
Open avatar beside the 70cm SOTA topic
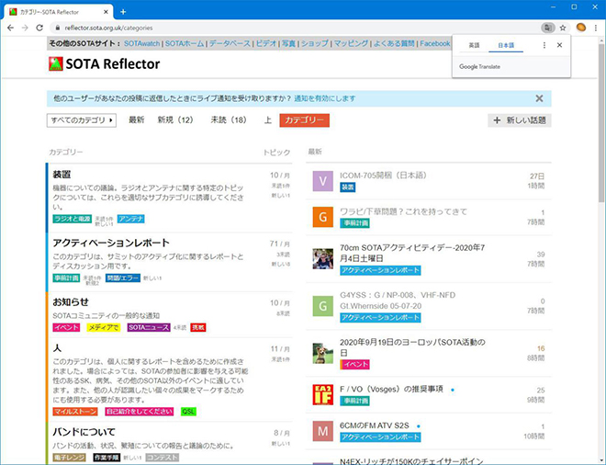322,259
